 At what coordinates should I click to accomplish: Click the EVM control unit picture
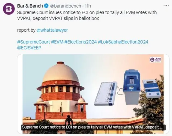pos(151,88)
